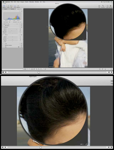Switch to the Adjustments tab
This screenshot has height=150, width=114.
point(19,9)
